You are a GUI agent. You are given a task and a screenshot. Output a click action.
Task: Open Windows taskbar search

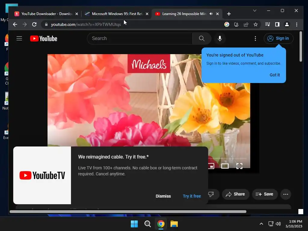pos(147,224)
